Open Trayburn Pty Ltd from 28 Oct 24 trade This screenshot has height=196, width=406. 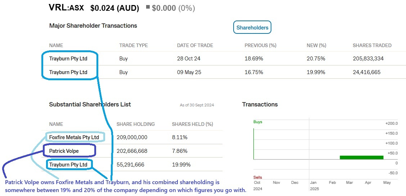point(68,58)
